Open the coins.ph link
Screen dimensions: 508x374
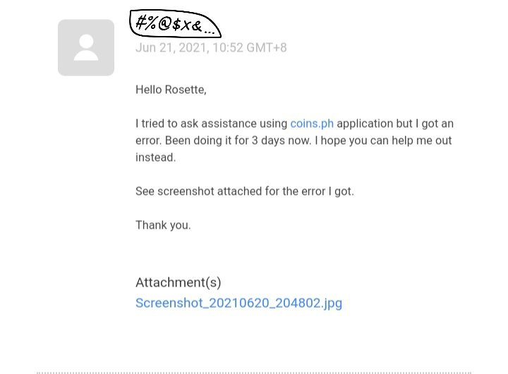click(312, 123)
